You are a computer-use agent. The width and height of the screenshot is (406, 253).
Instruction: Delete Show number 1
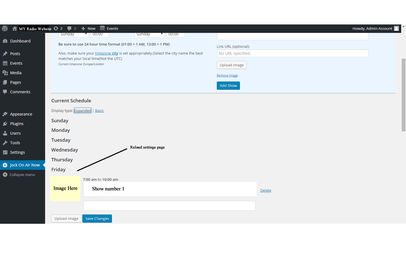[266, 190]
